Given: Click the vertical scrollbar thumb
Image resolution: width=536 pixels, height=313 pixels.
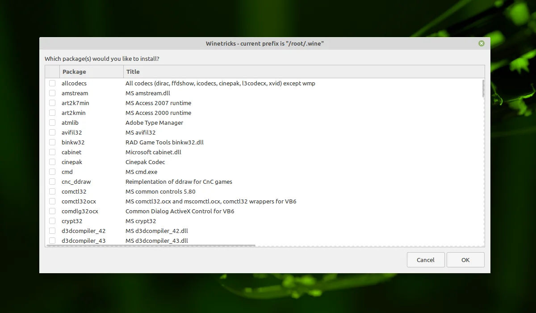Looking at the screenshot, I should [483, 89].
